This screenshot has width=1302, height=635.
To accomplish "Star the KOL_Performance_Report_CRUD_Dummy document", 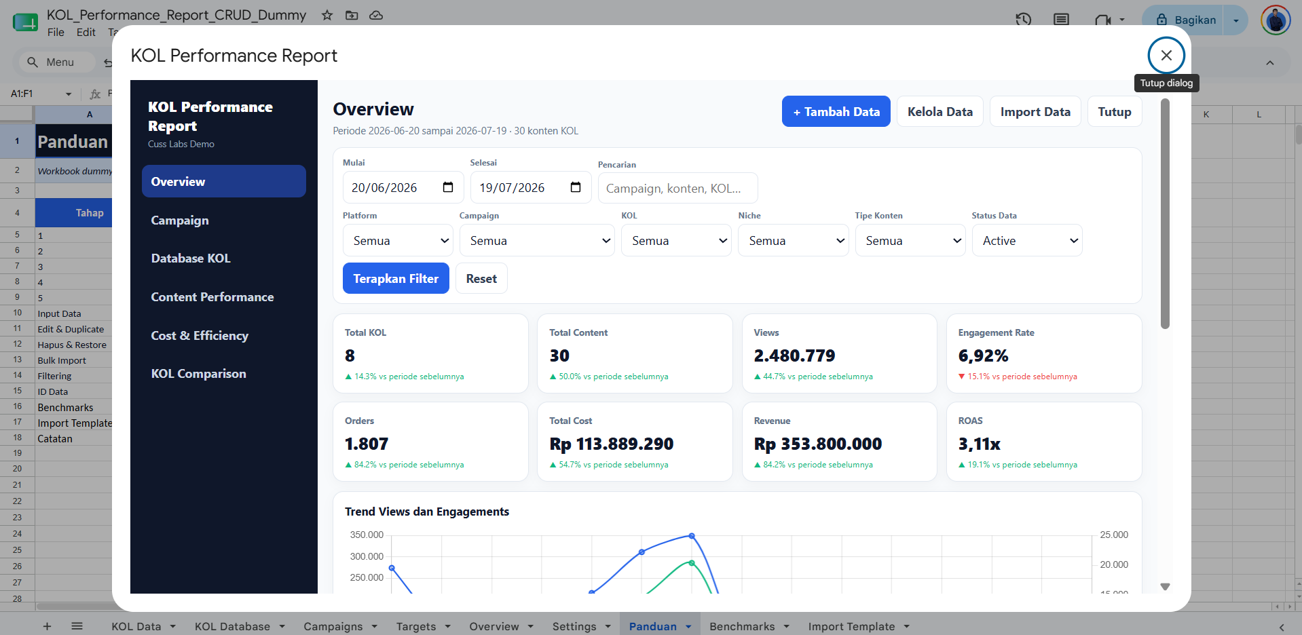I will (x=327, y=15).
